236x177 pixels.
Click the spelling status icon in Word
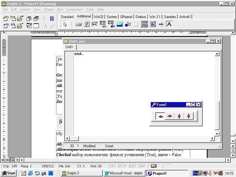click(x=154, y=166)
